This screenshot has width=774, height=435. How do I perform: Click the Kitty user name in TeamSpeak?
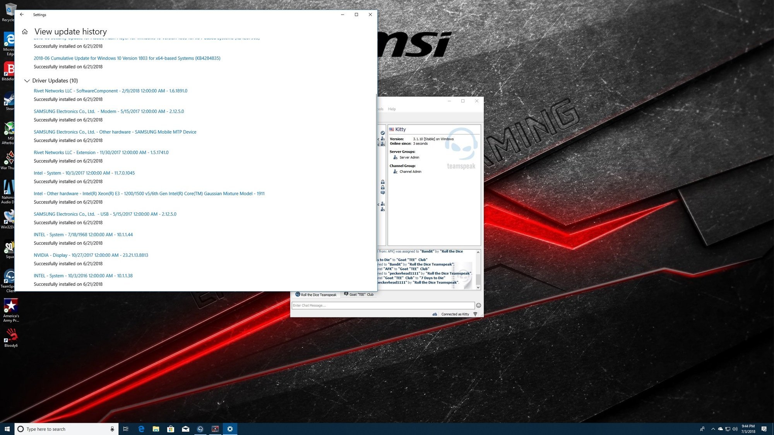tap(401, 130)
